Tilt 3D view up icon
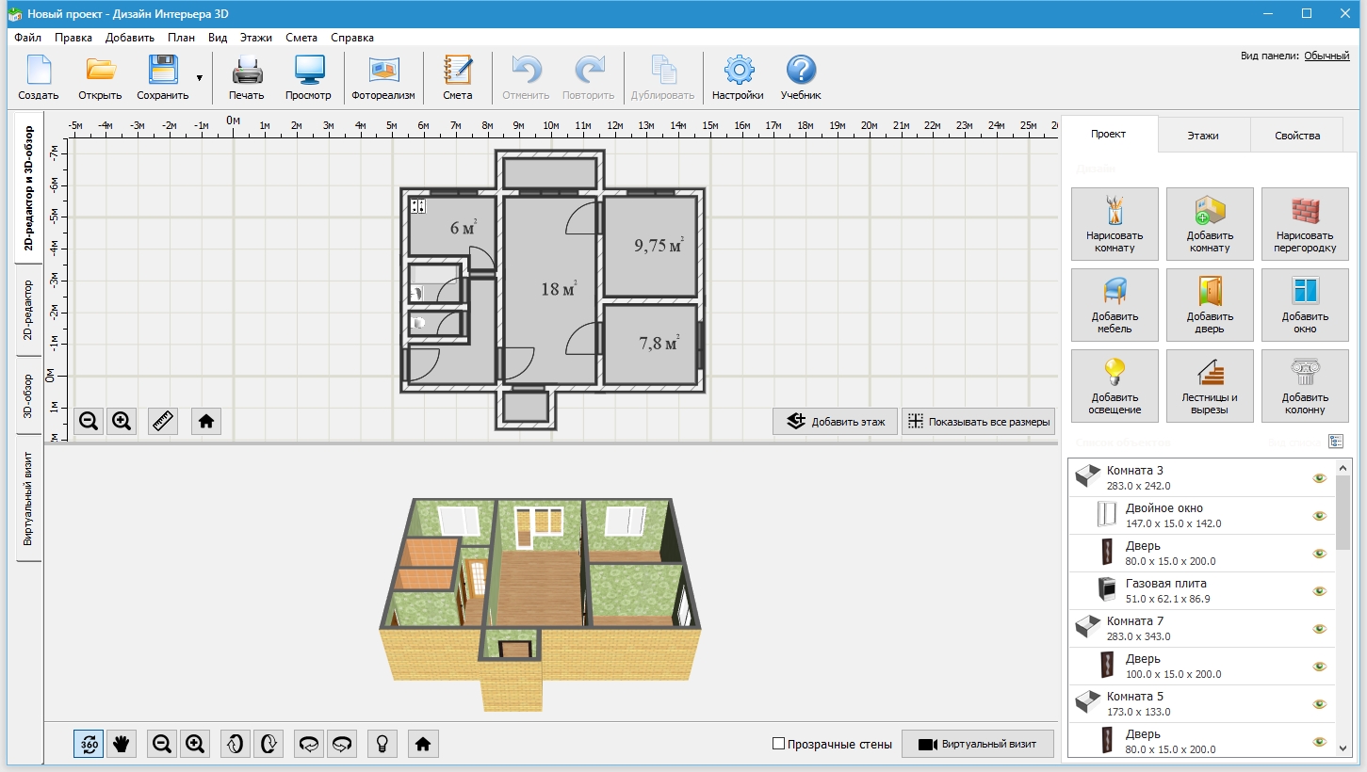1367x772 pixels. [x=235, y=744]
